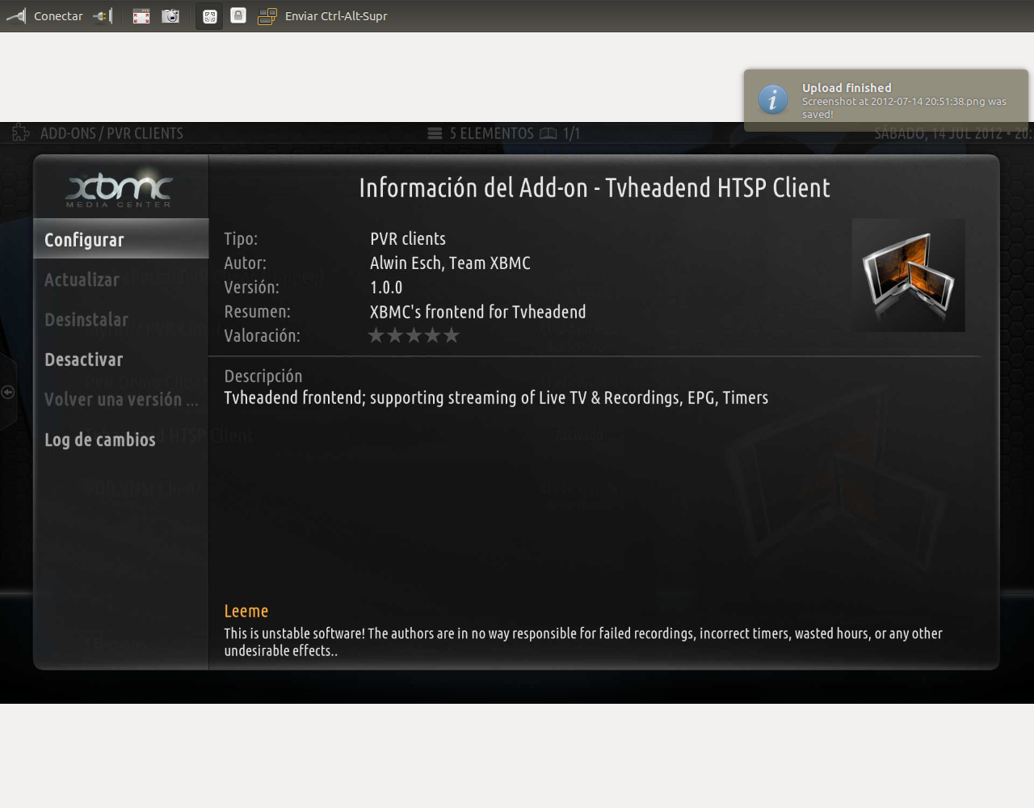Toggle the keyboard grab lock icon
Screen dimensions: 1034x808
(238, 15)
